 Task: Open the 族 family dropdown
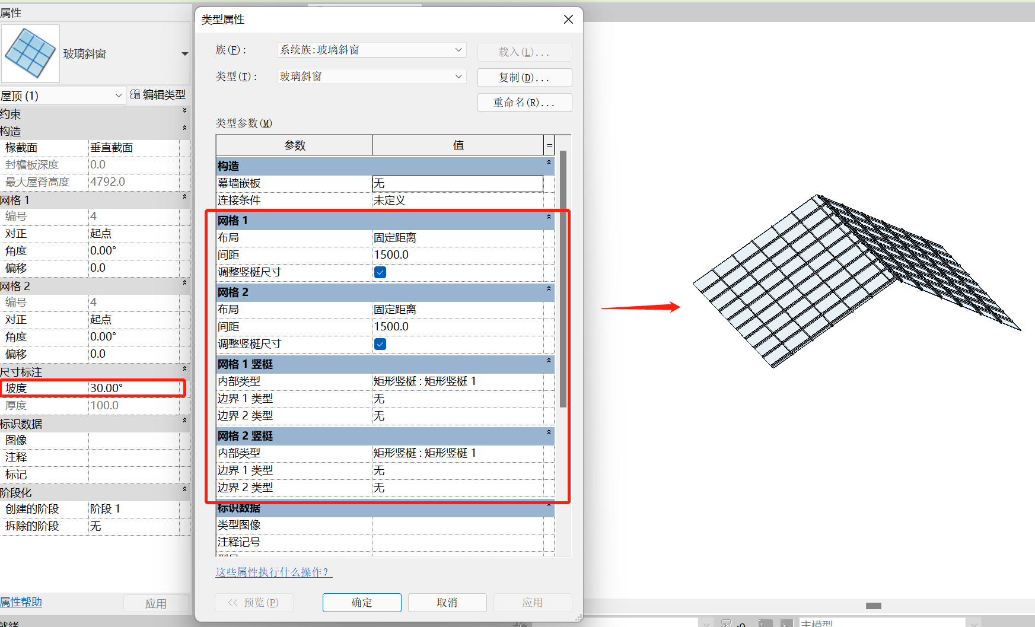pos(371,50)
